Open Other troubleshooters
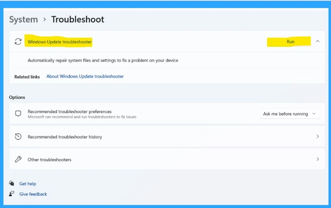 pyautogui.click(x=167, y=159)
